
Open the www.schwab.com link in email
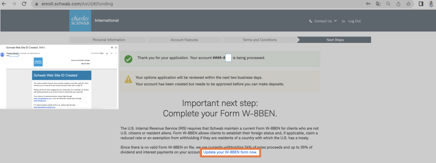point(40,101)
